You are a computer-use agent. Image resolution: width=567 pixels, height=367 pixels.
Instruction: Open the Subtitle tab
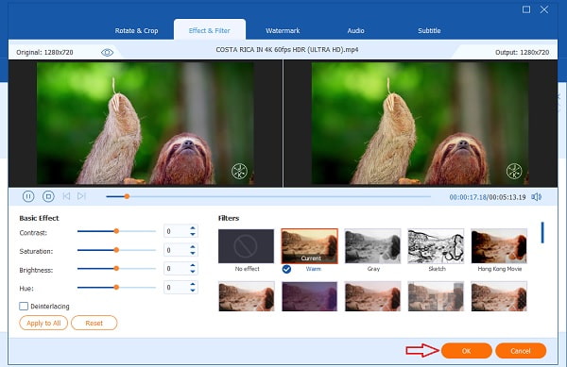(429, 31)
